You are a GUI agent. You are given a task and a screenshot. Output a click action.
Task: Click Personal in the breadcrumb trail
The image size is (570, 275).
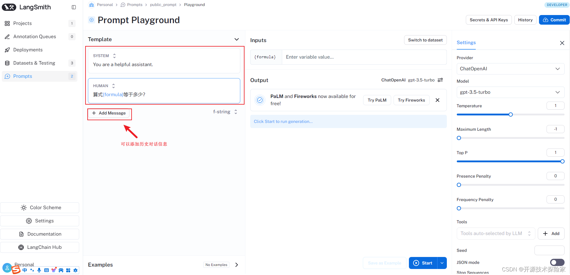105,5
